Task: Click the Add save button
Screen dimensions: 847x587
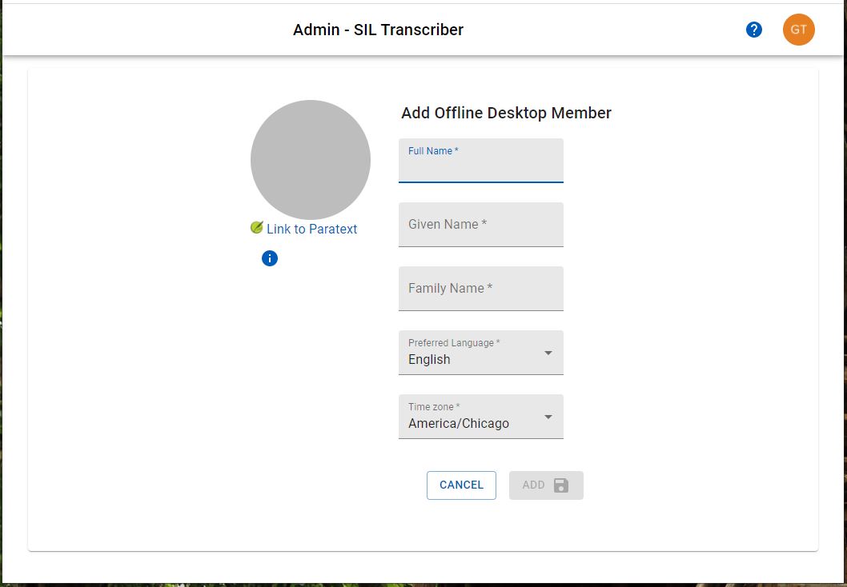Action: 546,485
